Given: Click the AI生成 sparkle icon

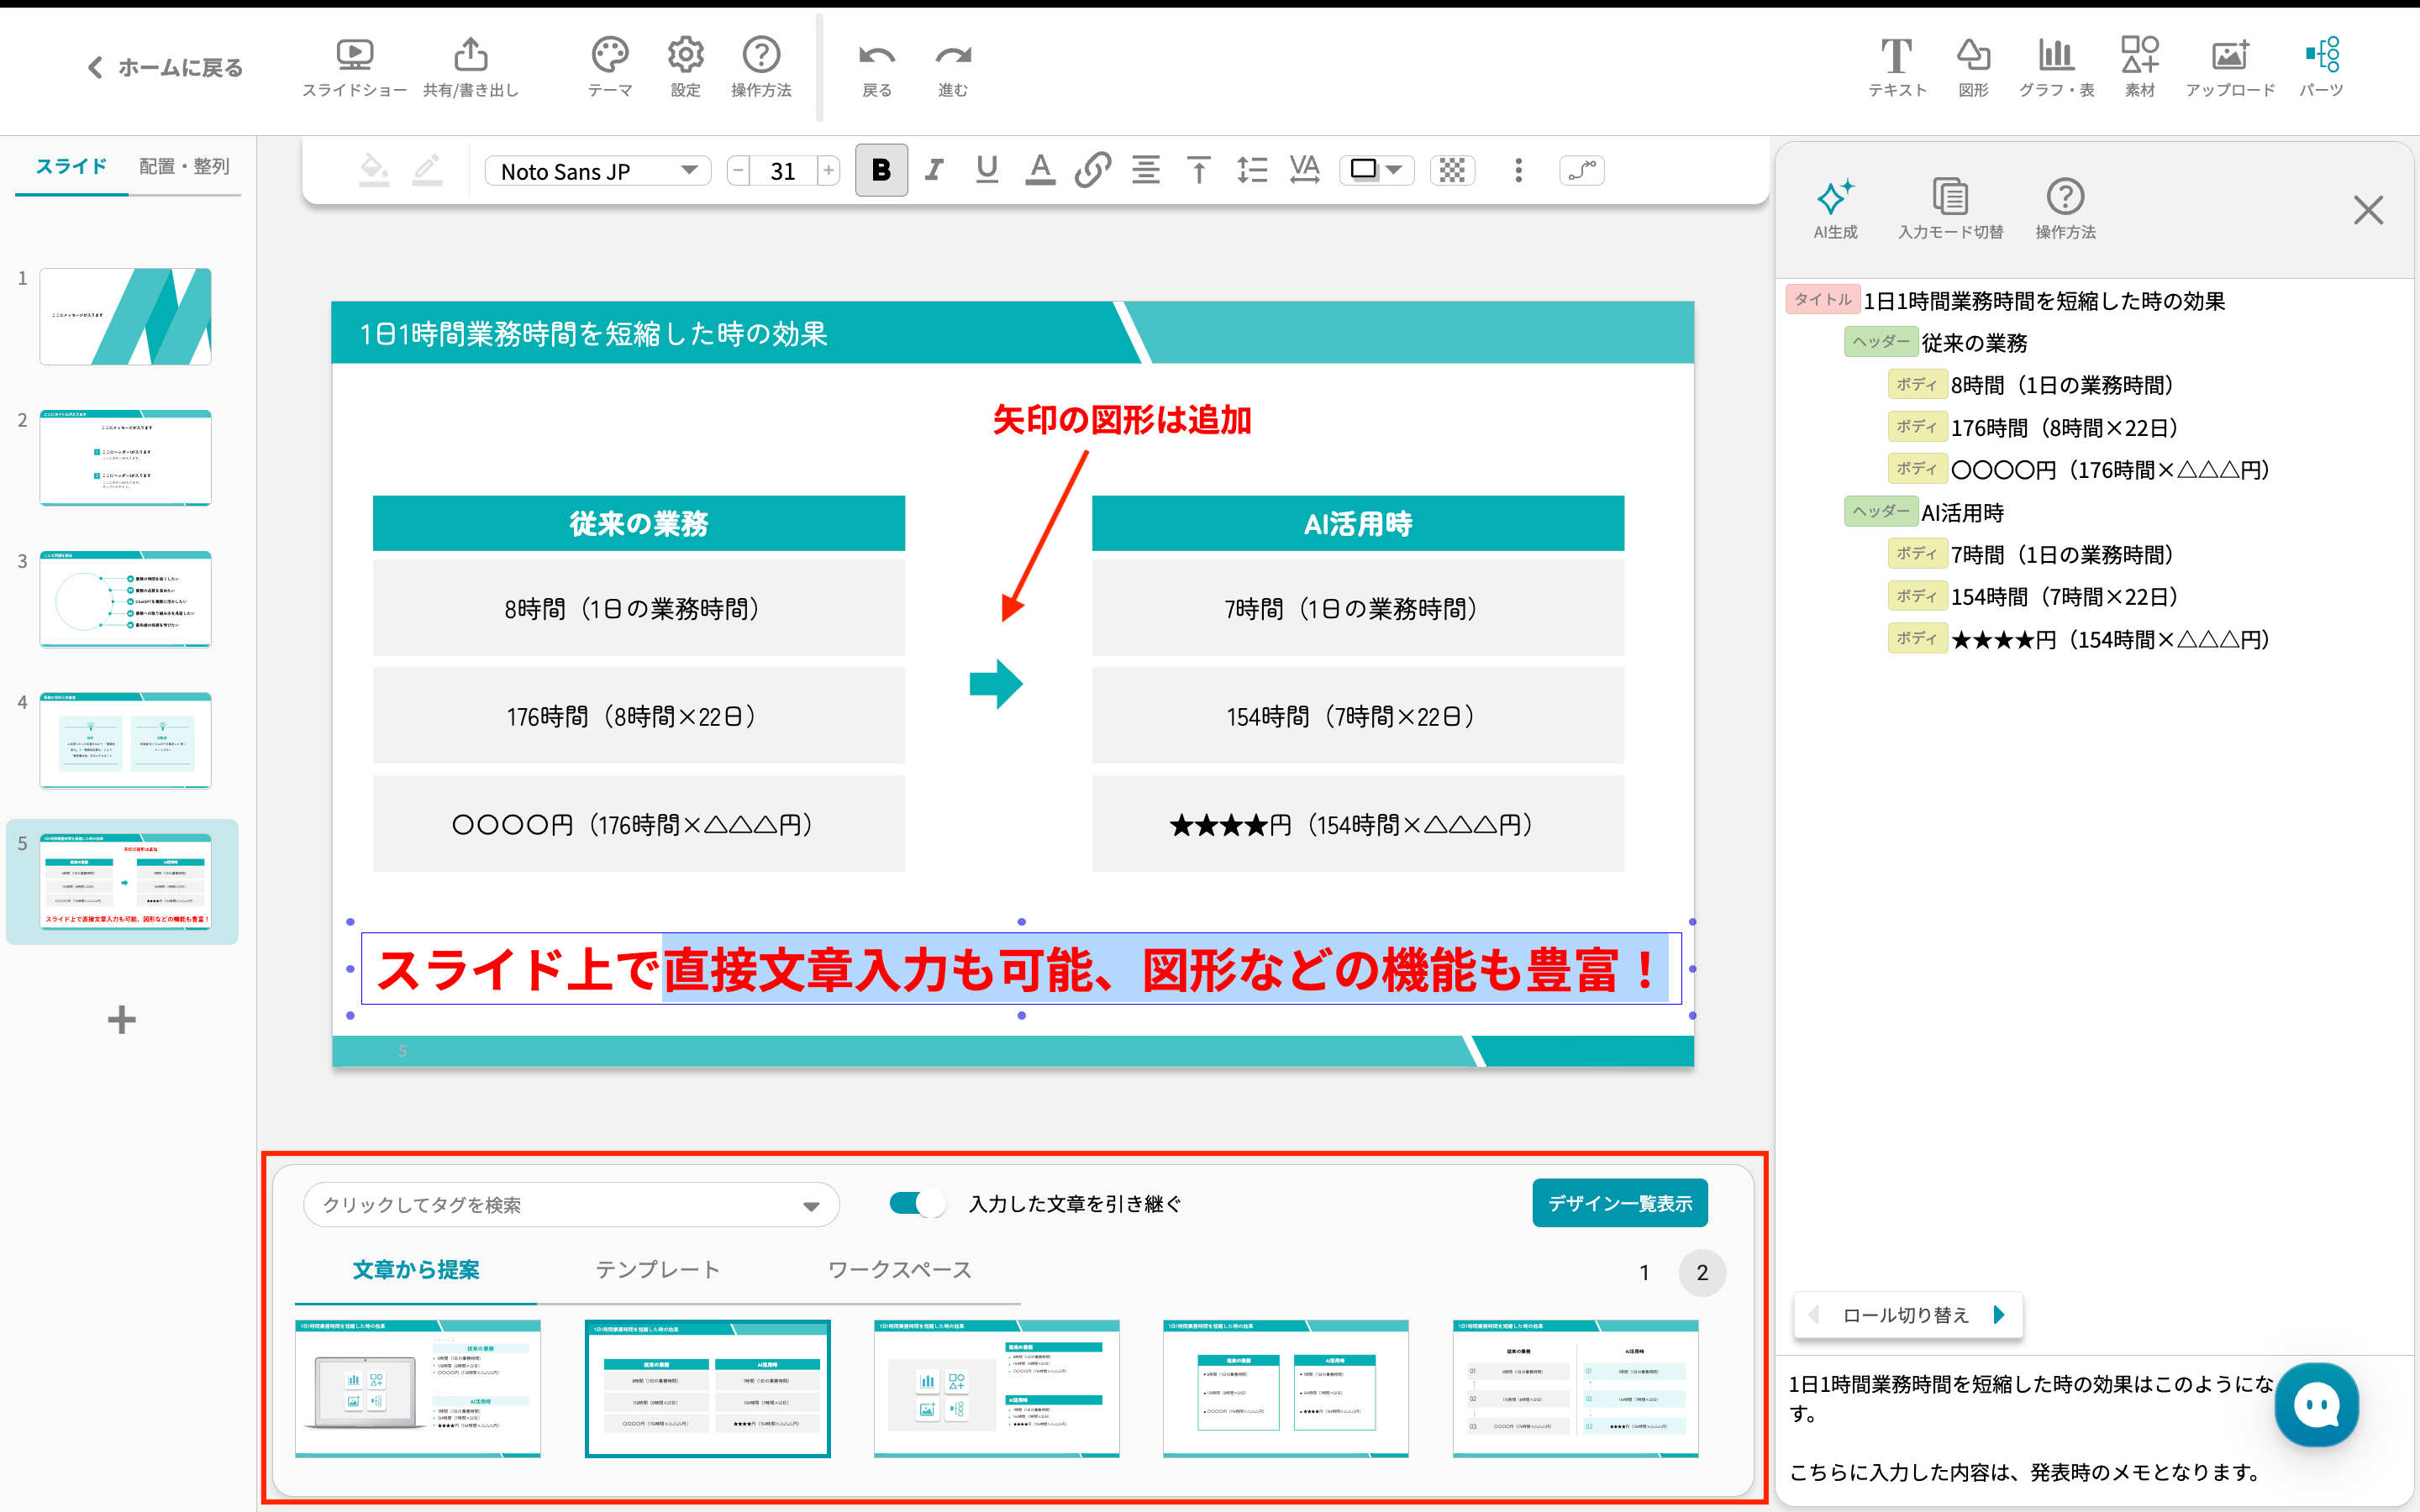Looking at the screenshot, I should 1835,198.
